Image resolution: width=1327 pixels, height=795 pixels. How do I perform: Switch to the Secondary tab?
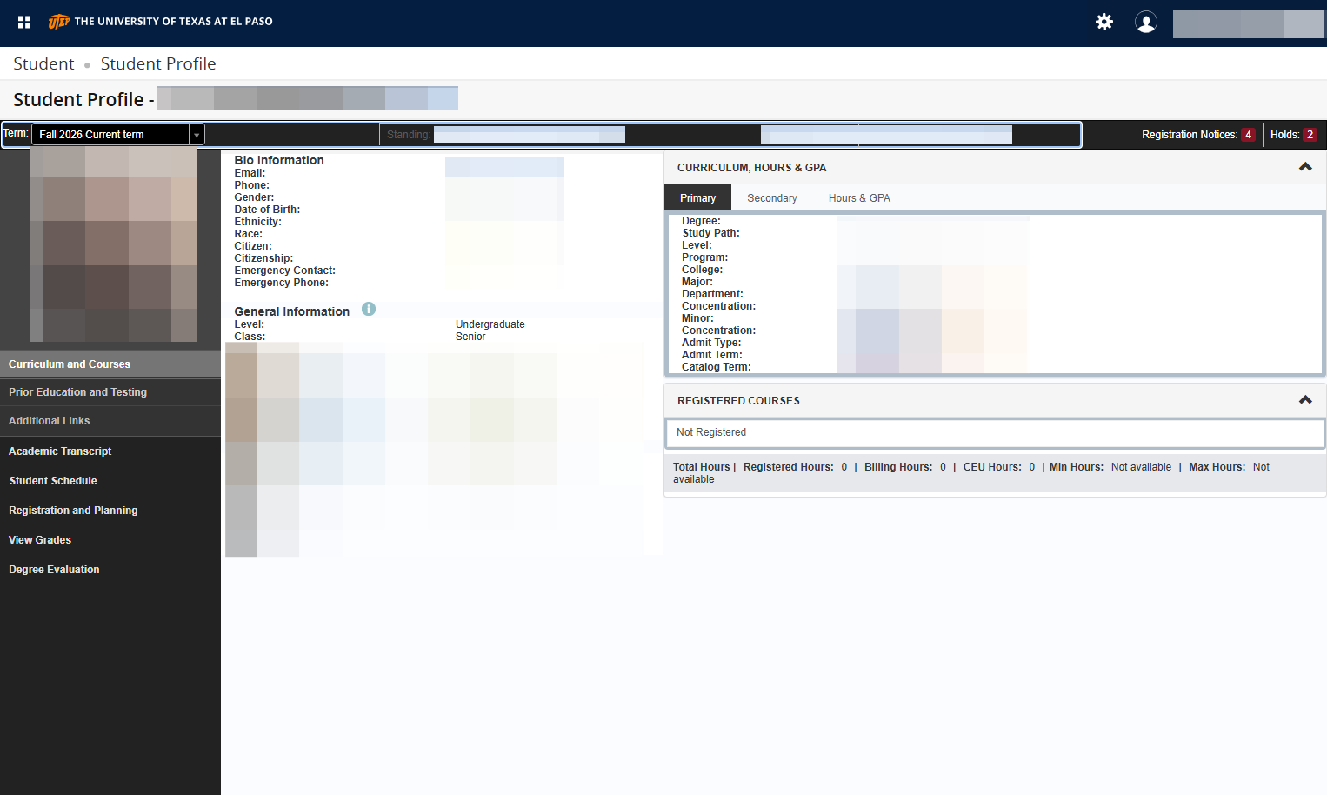coord(772,198)
